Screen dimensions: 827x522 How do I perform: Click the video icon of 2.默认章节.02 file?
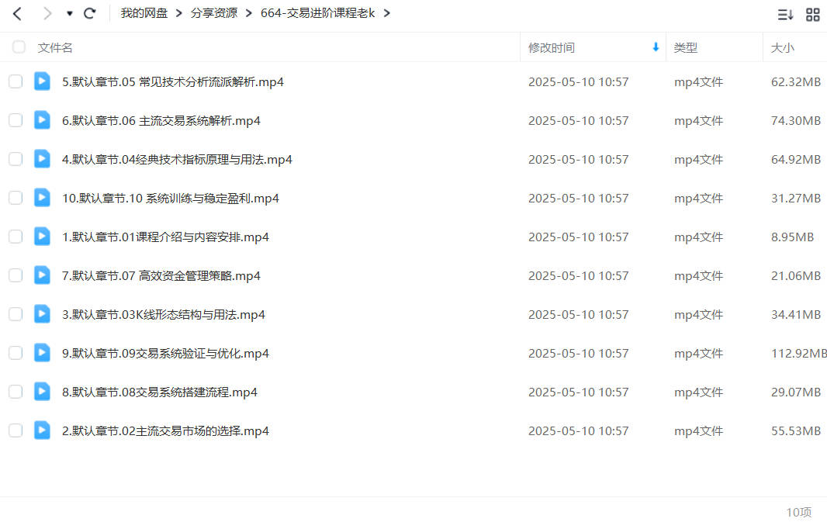coord(42,430)
